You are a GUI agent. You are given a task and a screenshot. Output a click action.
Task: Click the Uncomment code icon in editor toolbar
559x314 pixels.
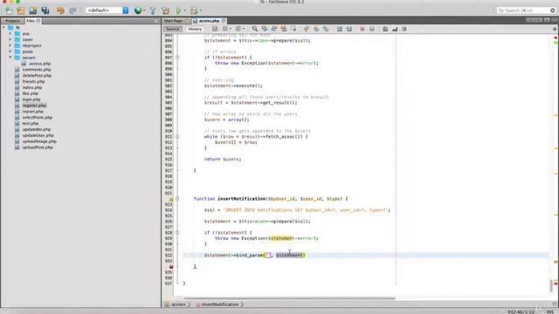point(395,29)
